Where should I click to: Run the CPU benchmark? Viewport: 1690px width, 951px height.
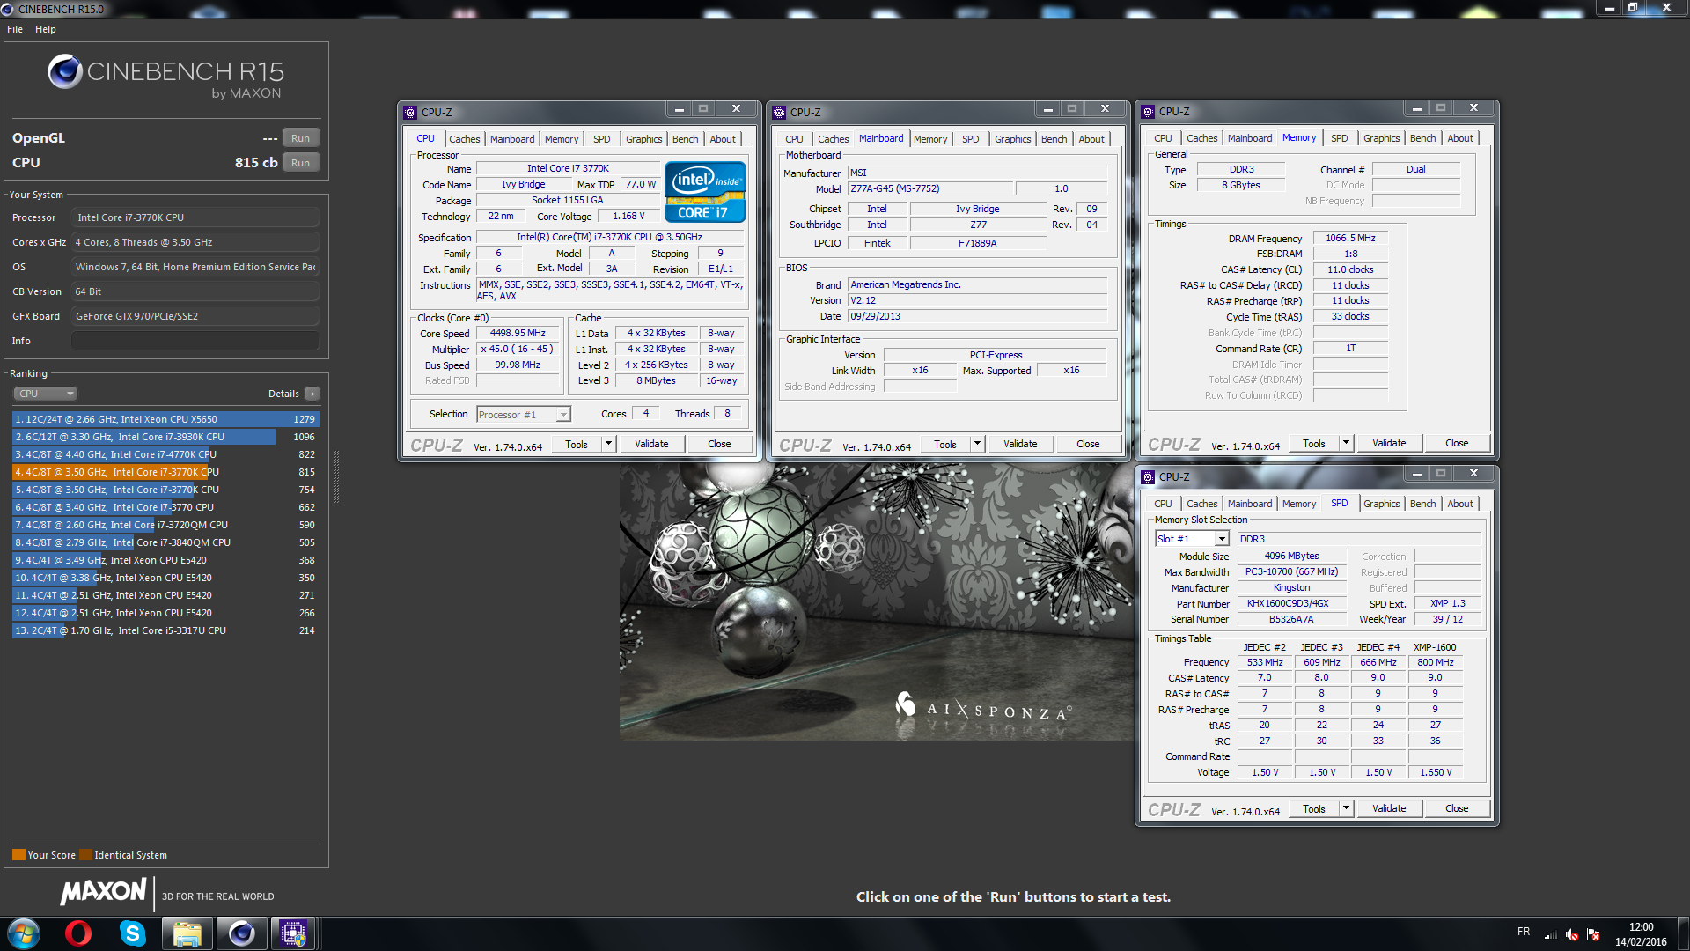tap(301, 163)
